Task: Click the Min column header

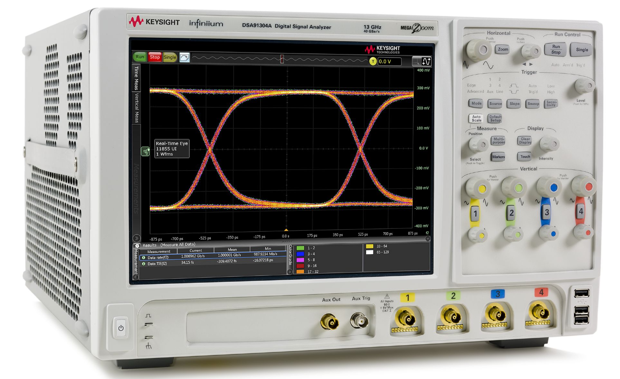Action: point(268,248)
